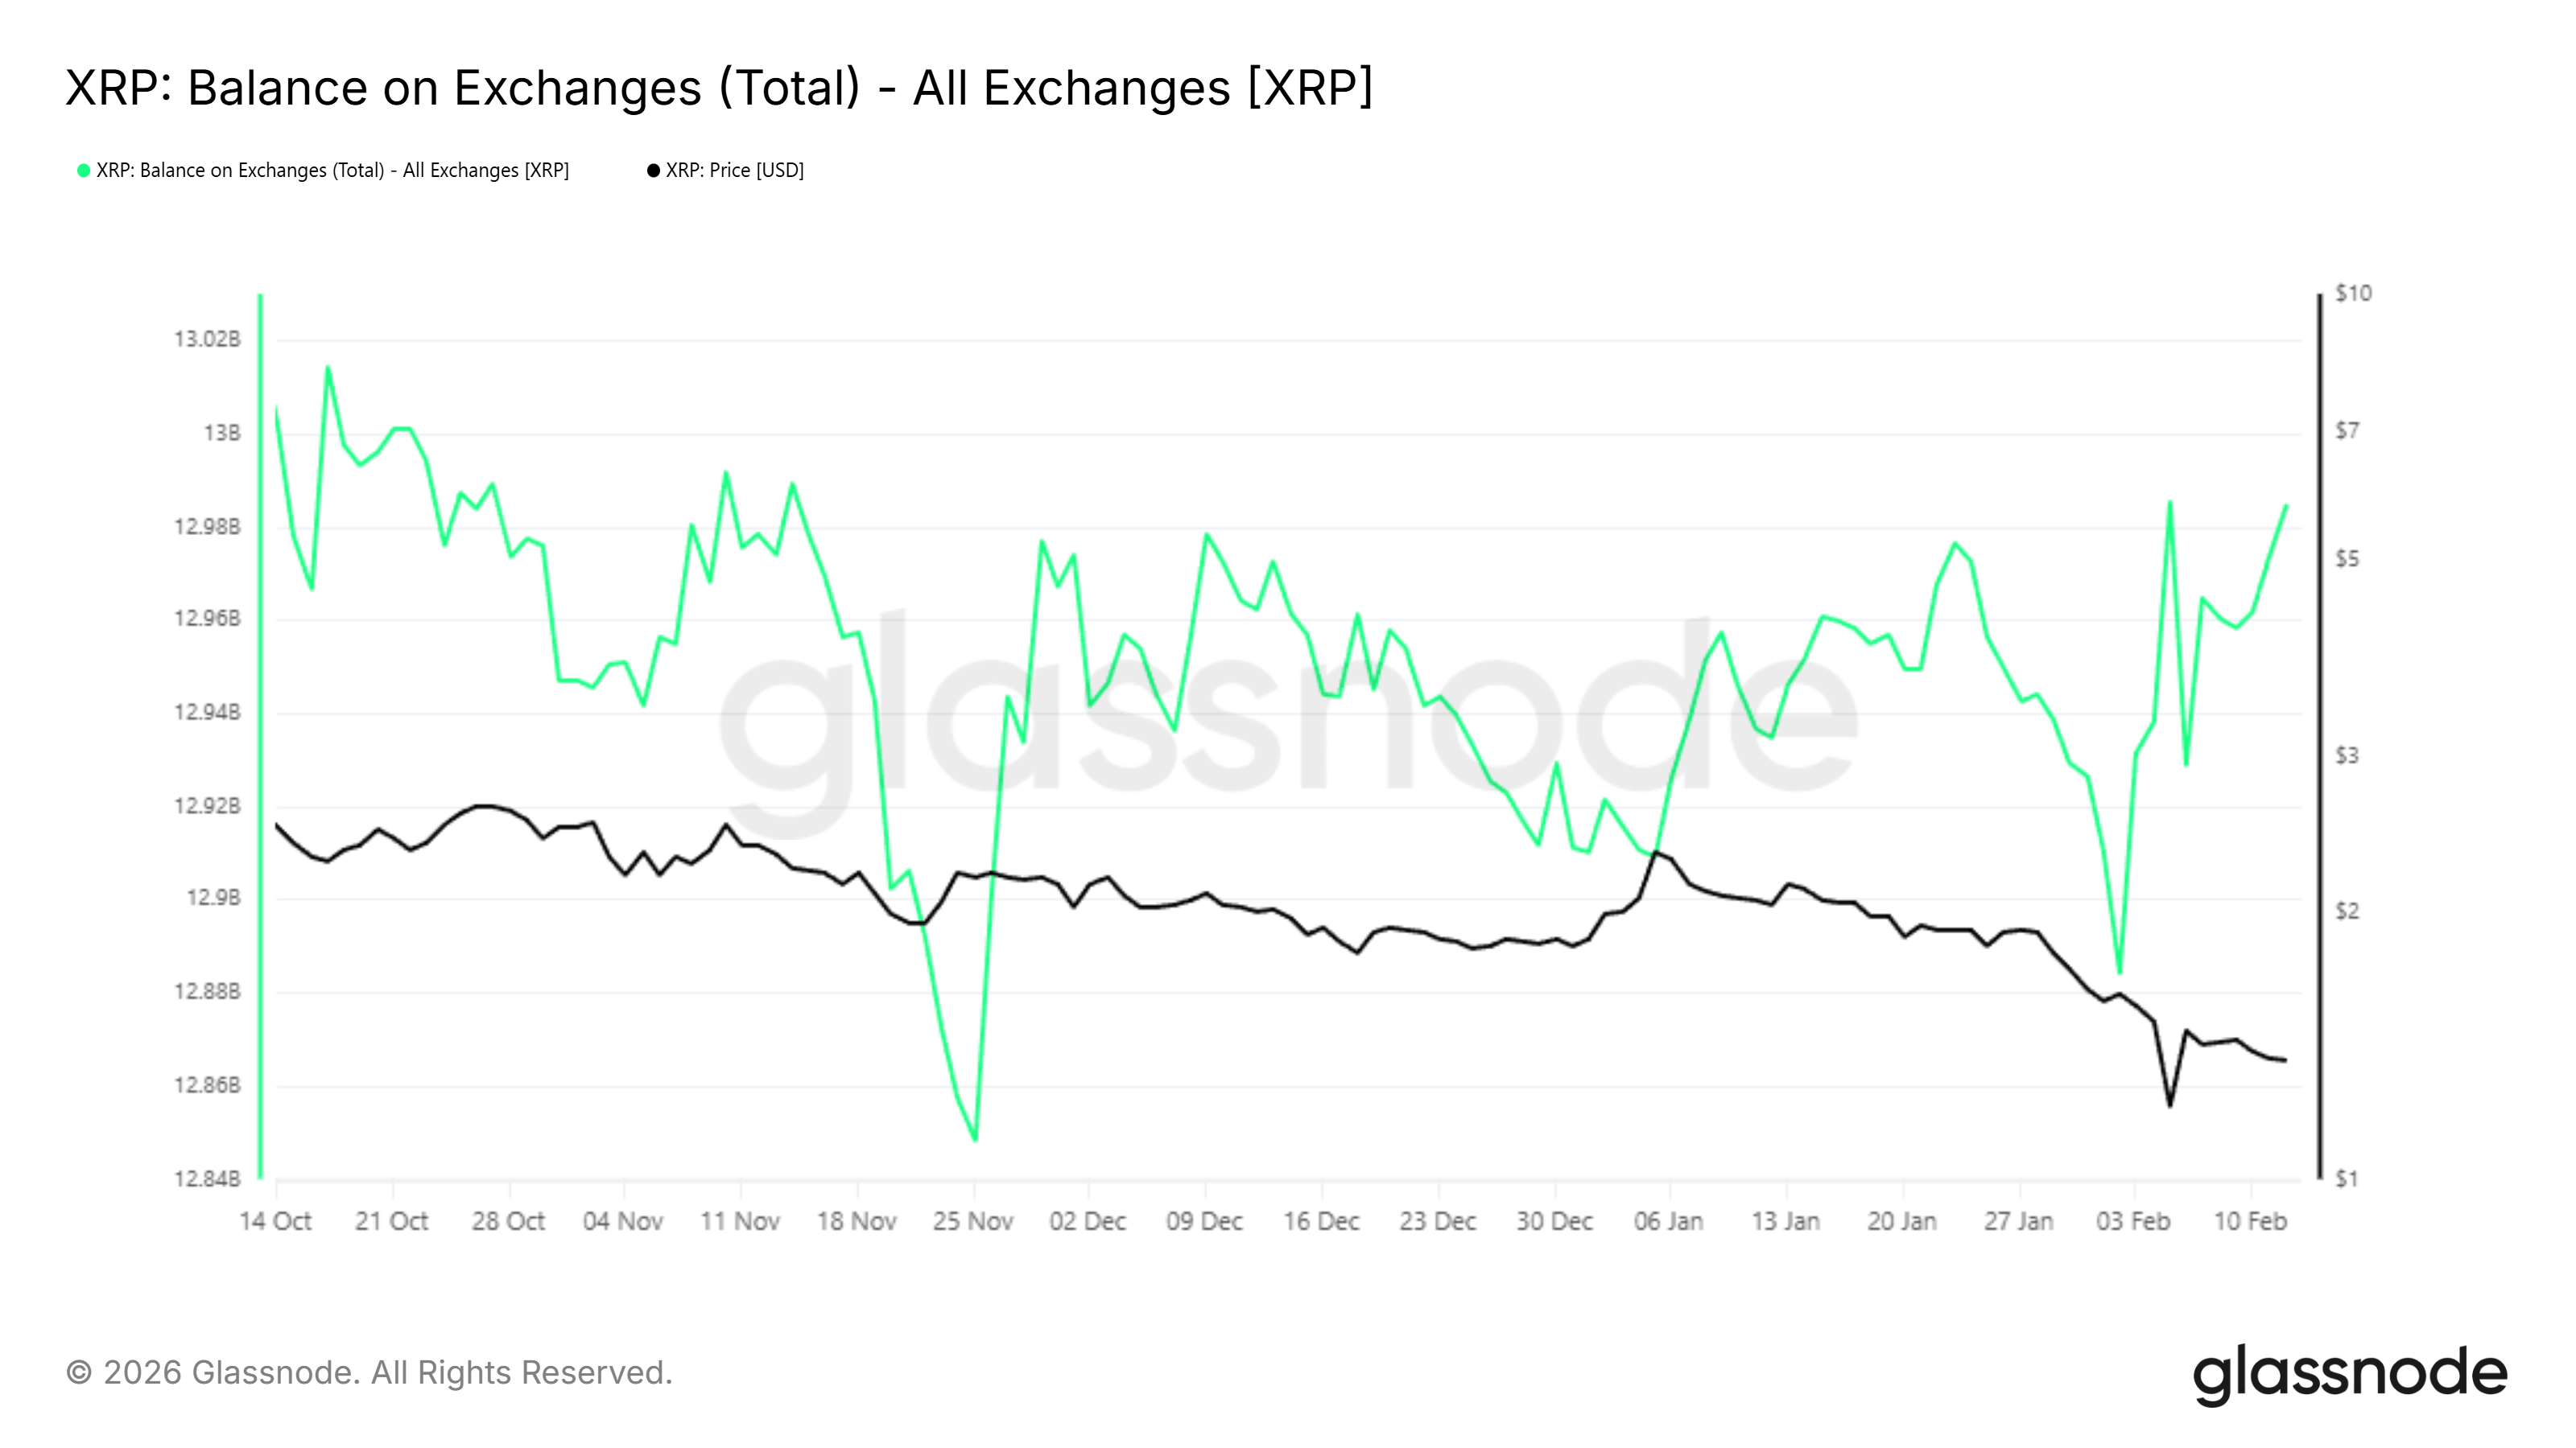
Task: Toggle the XRP: Price [USD] legend label
Action: click(735, 171)
